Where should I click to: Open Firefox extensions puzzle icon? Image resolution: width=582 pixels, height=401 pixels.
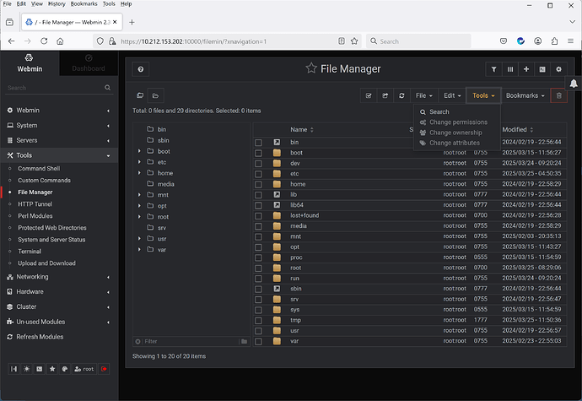pyautogui.click(x=554, y=41)
